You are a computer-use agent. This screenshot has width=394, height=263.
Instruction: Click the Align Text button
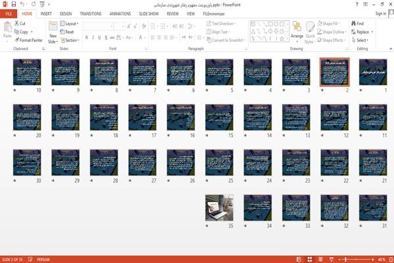pos(218,32)
